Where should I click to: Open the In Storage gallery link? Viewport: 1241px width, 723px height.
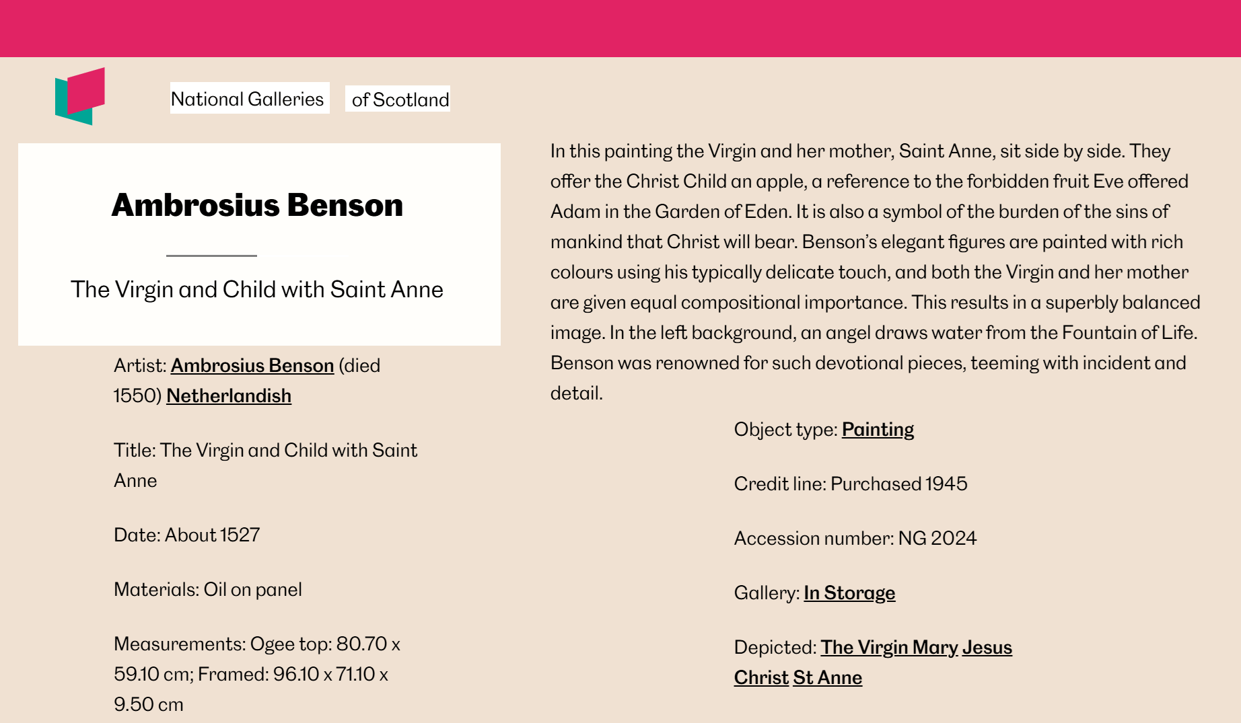849,593
